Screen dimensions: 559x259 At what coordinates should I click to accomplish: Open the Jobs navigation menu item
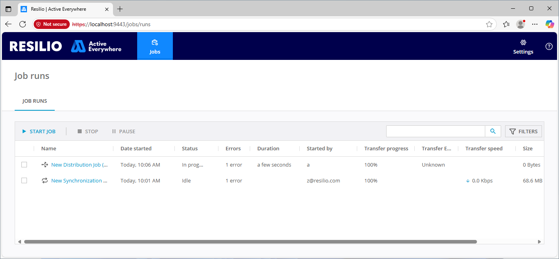pyautogui.click(x=155, y=46)
